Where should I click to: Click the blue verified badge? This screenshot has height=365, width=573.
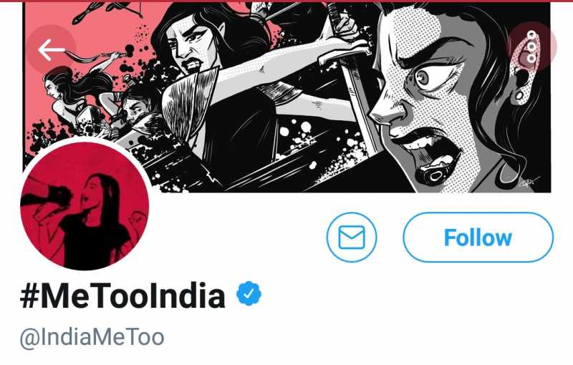click(249, 294)
